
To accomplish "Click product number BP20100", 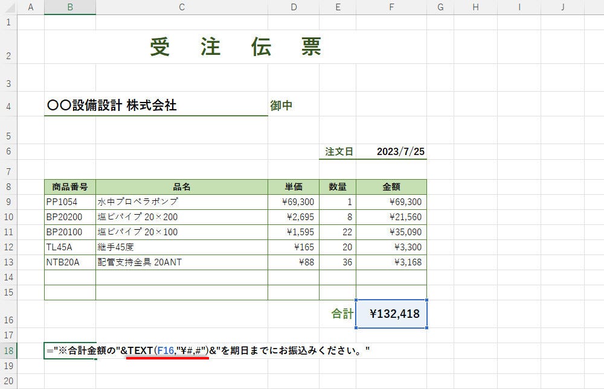I will (70, 232).
